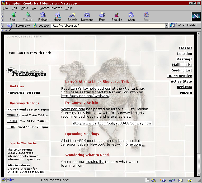The height and width of the screenshot is (183, 202).
Task: Open the TWUUG meeting link
Action: (x=13, y=115)
